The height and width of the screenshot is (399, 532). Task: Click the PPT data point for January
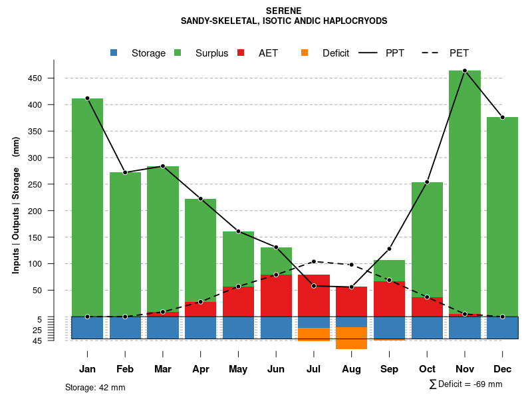coord(87,98)
